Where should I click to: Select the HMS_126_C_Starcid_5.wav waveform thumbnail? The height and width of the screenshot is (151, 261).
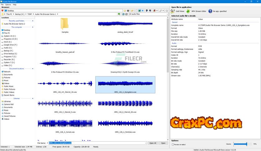[65, 103]
